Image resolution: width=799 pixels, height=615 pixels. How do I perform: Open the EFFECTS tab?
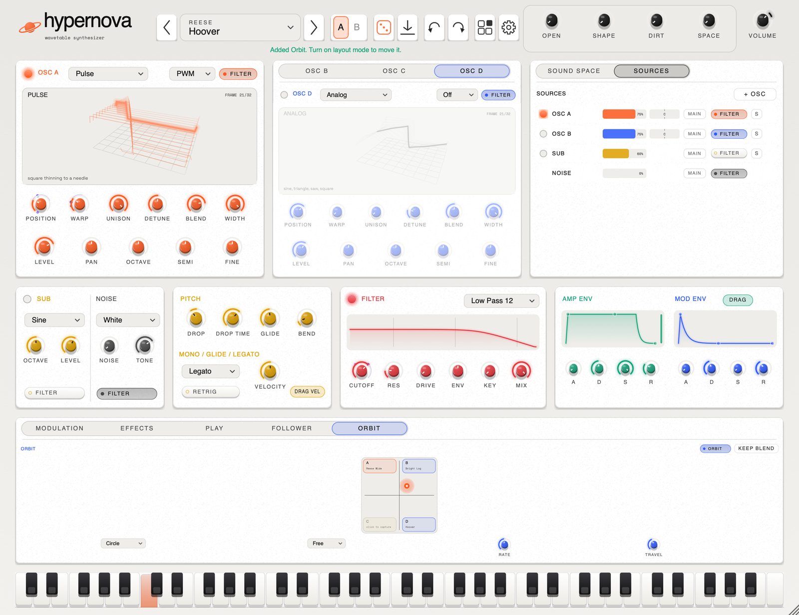[137, 428]
